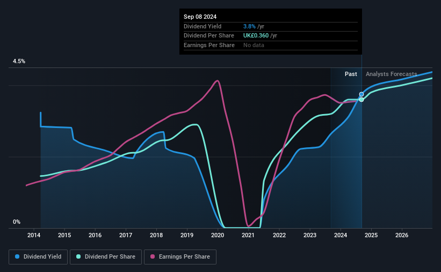Click the tooltip Dividend Per Share row label
Screen dimensions: 441x272
209,36
